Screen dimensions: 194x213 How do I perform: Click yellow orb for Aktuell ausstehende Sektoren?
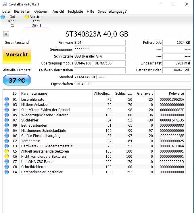coord(7,151)
